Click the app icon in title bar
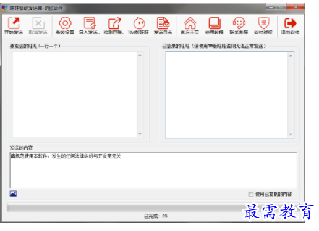Image resolution: width=319 pixels, height=231 pixels. point(4,8)
